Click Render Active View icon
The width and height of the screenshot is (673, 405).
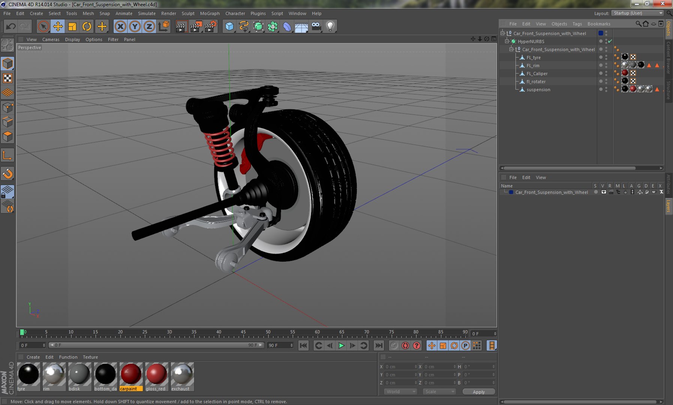181,26
